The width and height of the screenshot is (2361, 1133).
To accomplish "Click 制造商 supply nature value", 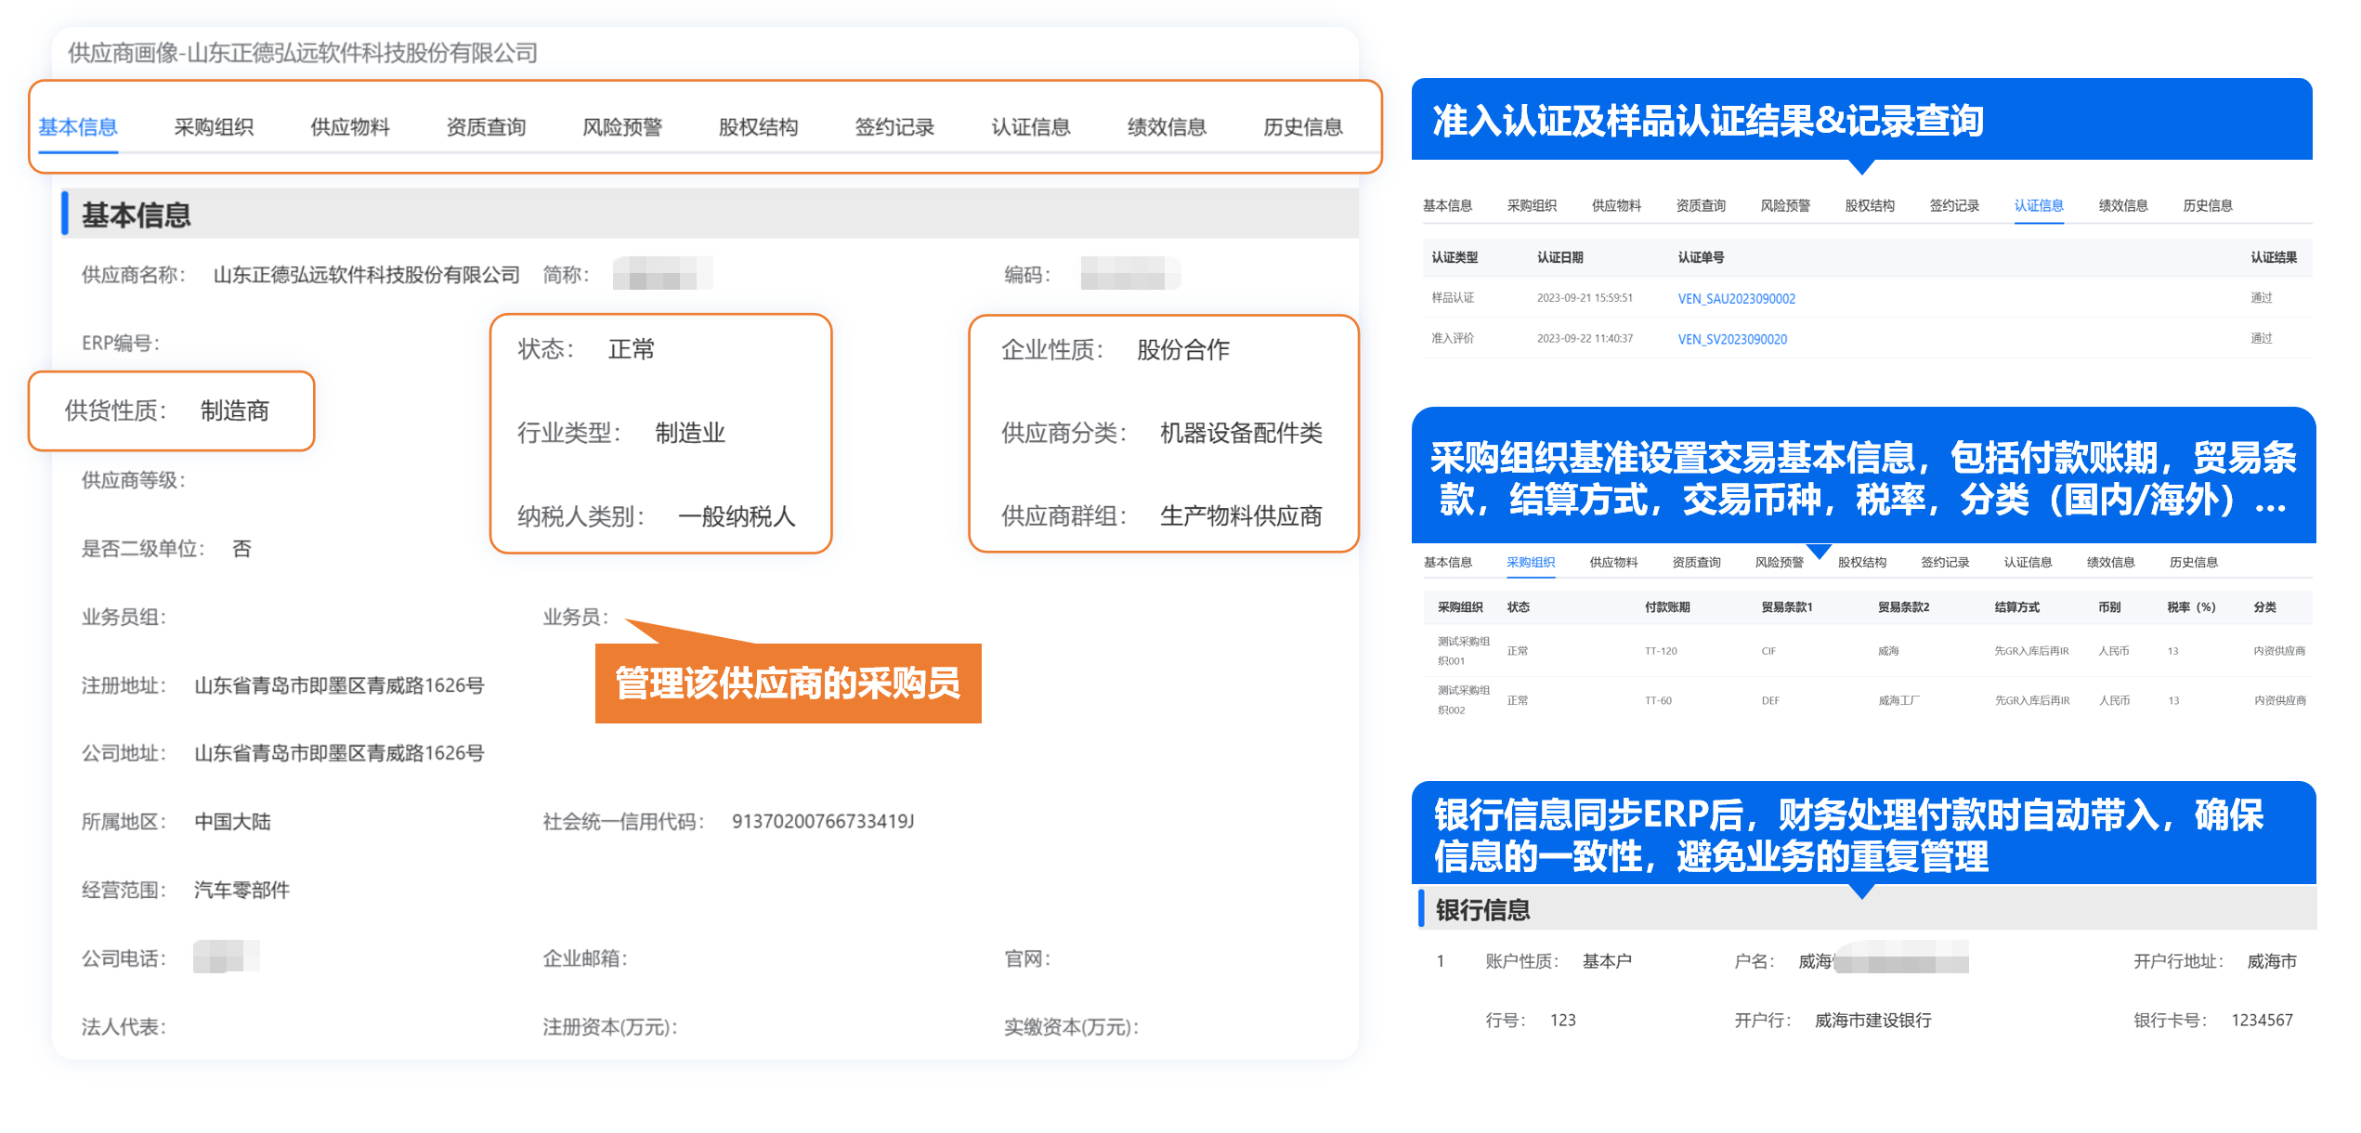I will click(x=235, y=410).
